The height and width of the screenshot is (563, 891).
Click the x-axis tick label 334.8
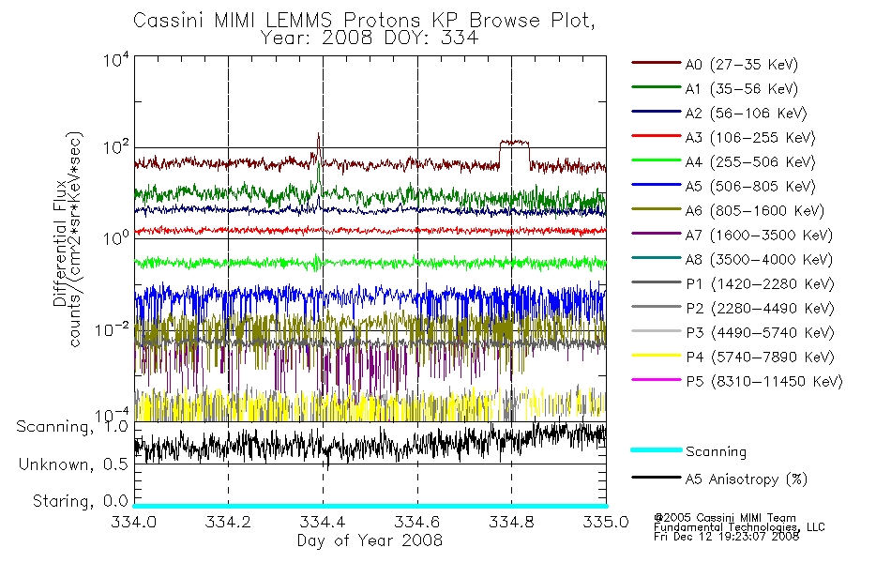coord(511,522)
